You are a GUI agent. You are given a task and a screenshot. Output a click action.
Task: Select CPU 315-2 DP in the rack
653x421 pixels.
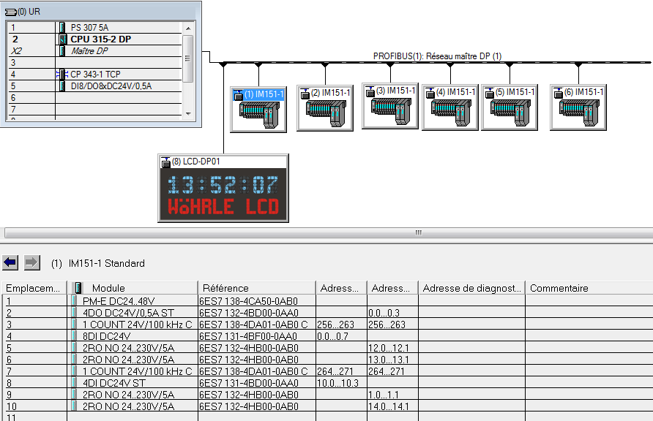101,39
